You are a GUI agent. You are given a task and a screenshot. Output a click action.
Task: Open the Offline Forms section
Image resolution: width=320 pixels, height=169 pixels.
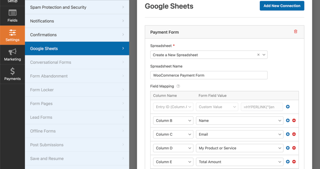pyautogui.click(x=77, y=131)
